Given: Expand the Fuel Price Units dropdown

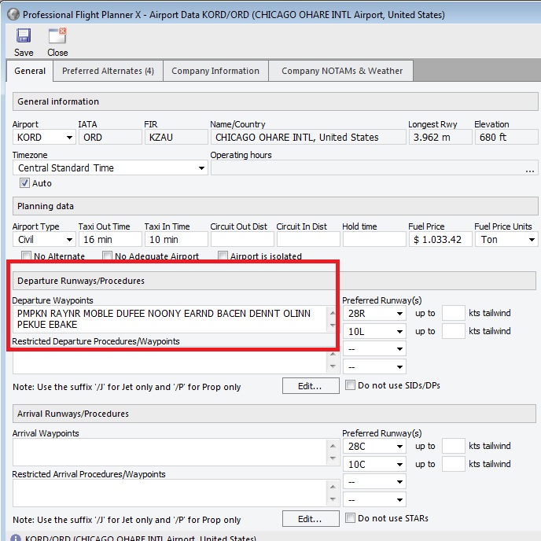Looking at the screenshot, I should point(532,240).
